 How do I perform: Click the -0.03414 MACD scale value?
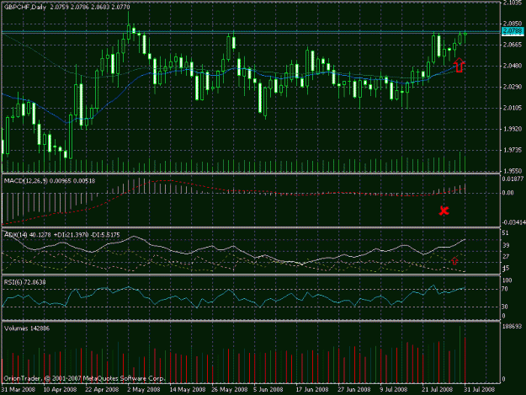tap(514, 222)
